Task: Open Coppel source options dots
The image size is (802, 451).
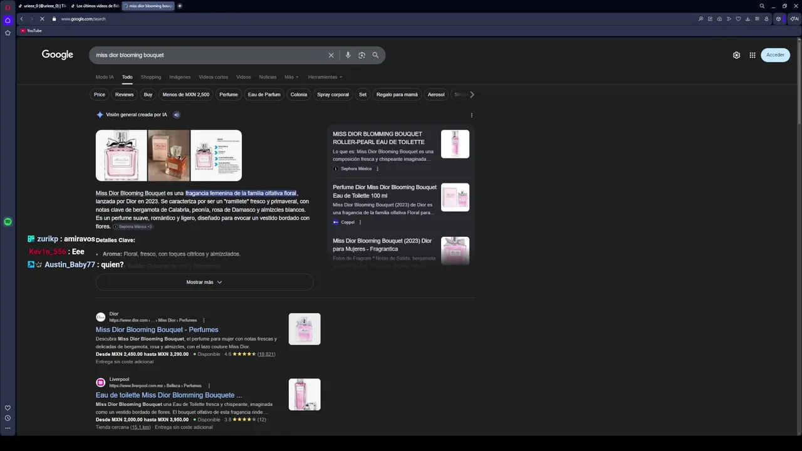Action: tap(360, 222)
